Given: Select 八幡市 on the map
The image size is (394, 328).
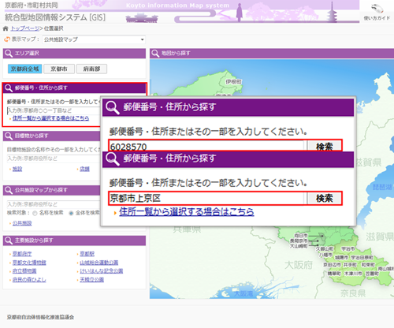Looking at the screenshot, I should (326, 255).
